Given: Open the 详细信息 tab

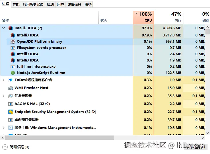Looking at the screenshot, I should tap(74, 5).
